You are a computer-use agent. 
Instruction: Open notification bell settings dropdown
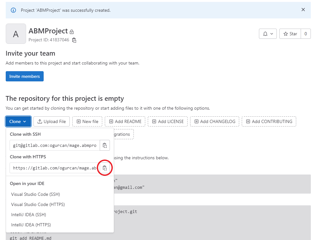tap(268, 34)
